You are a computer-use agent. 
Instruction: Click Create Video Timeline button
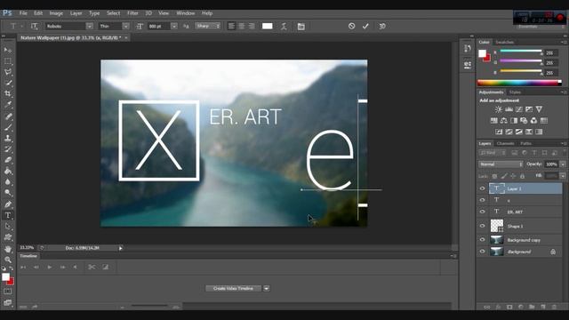tap(233, 288)
